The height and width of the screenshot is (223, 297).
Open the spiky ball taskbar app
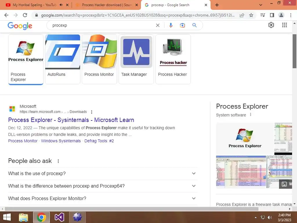coord(77,217)
